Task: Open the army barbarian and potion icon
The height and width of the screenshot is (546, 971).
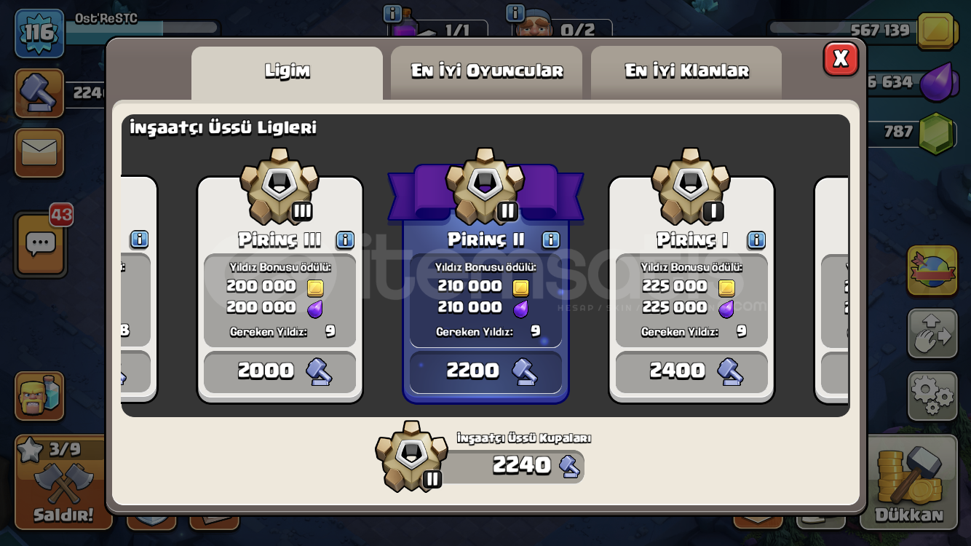Action: 39,396
